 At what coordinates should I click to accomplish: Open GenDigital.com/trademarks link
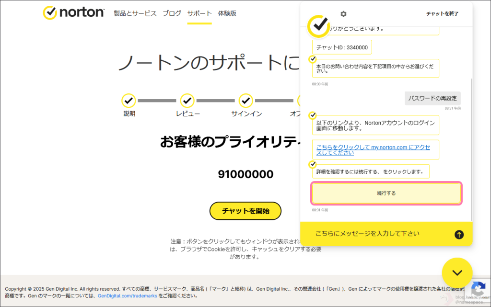pyautogui.click(x=127, y=296)
